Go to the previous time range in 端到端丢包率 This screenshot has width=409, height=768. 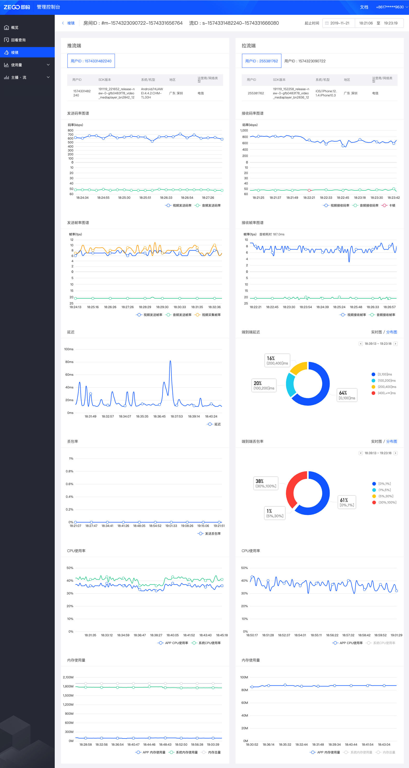[x=361, y=453]
